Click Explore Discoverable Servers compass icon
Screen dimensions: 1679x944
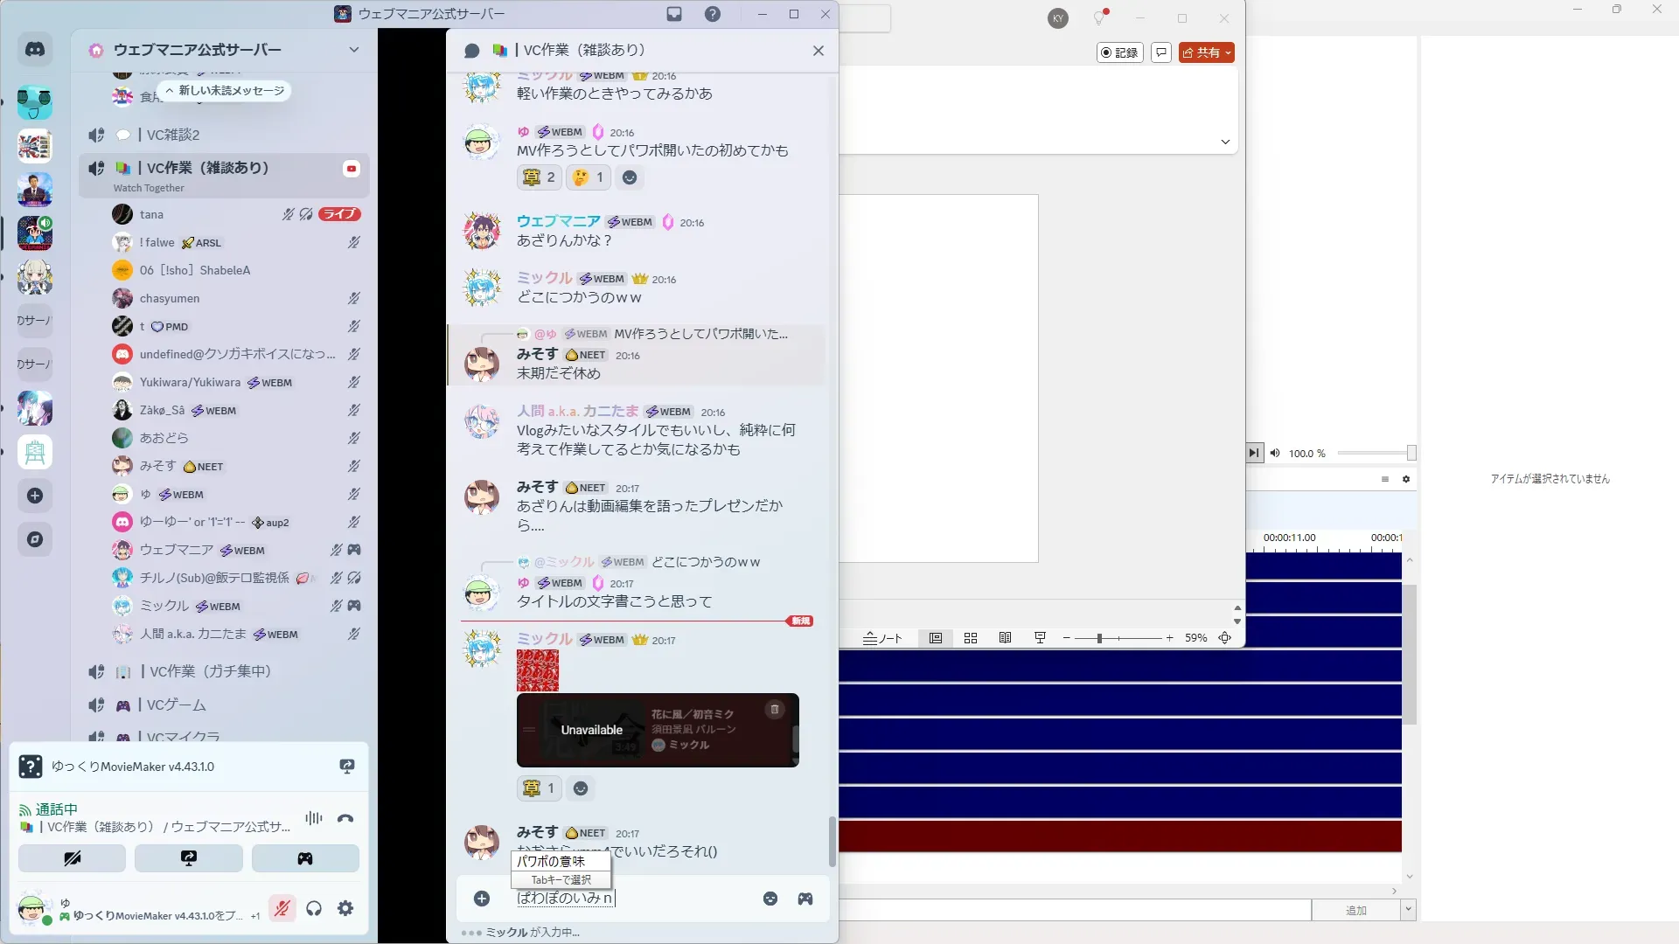35,539
